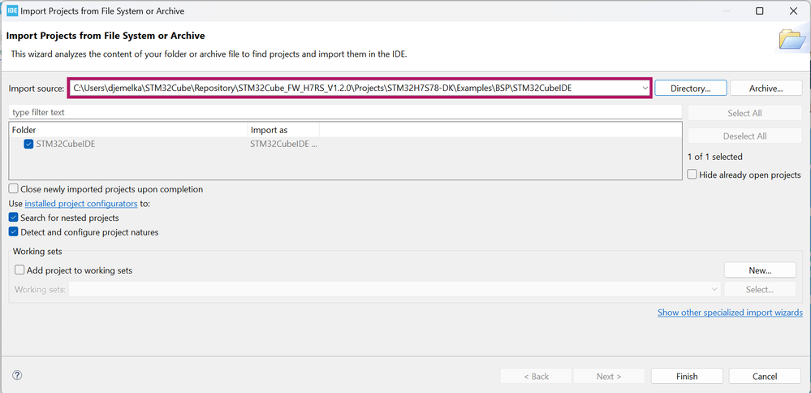Click the Archive... button
The image size is (811, 393).
pyautogui.click(x=766, y=89)
